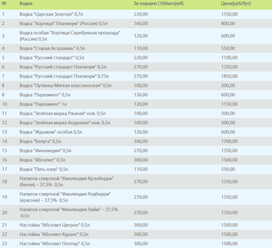Select 'Водка "Белуга" 0,5л' entry

coord(40,141)
